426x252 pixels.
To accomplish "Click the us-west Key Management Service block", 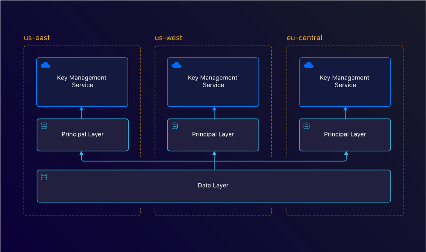I will [213, 82].
